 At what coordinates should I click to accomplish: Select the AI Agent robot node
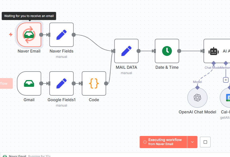[x=217, y=51]
